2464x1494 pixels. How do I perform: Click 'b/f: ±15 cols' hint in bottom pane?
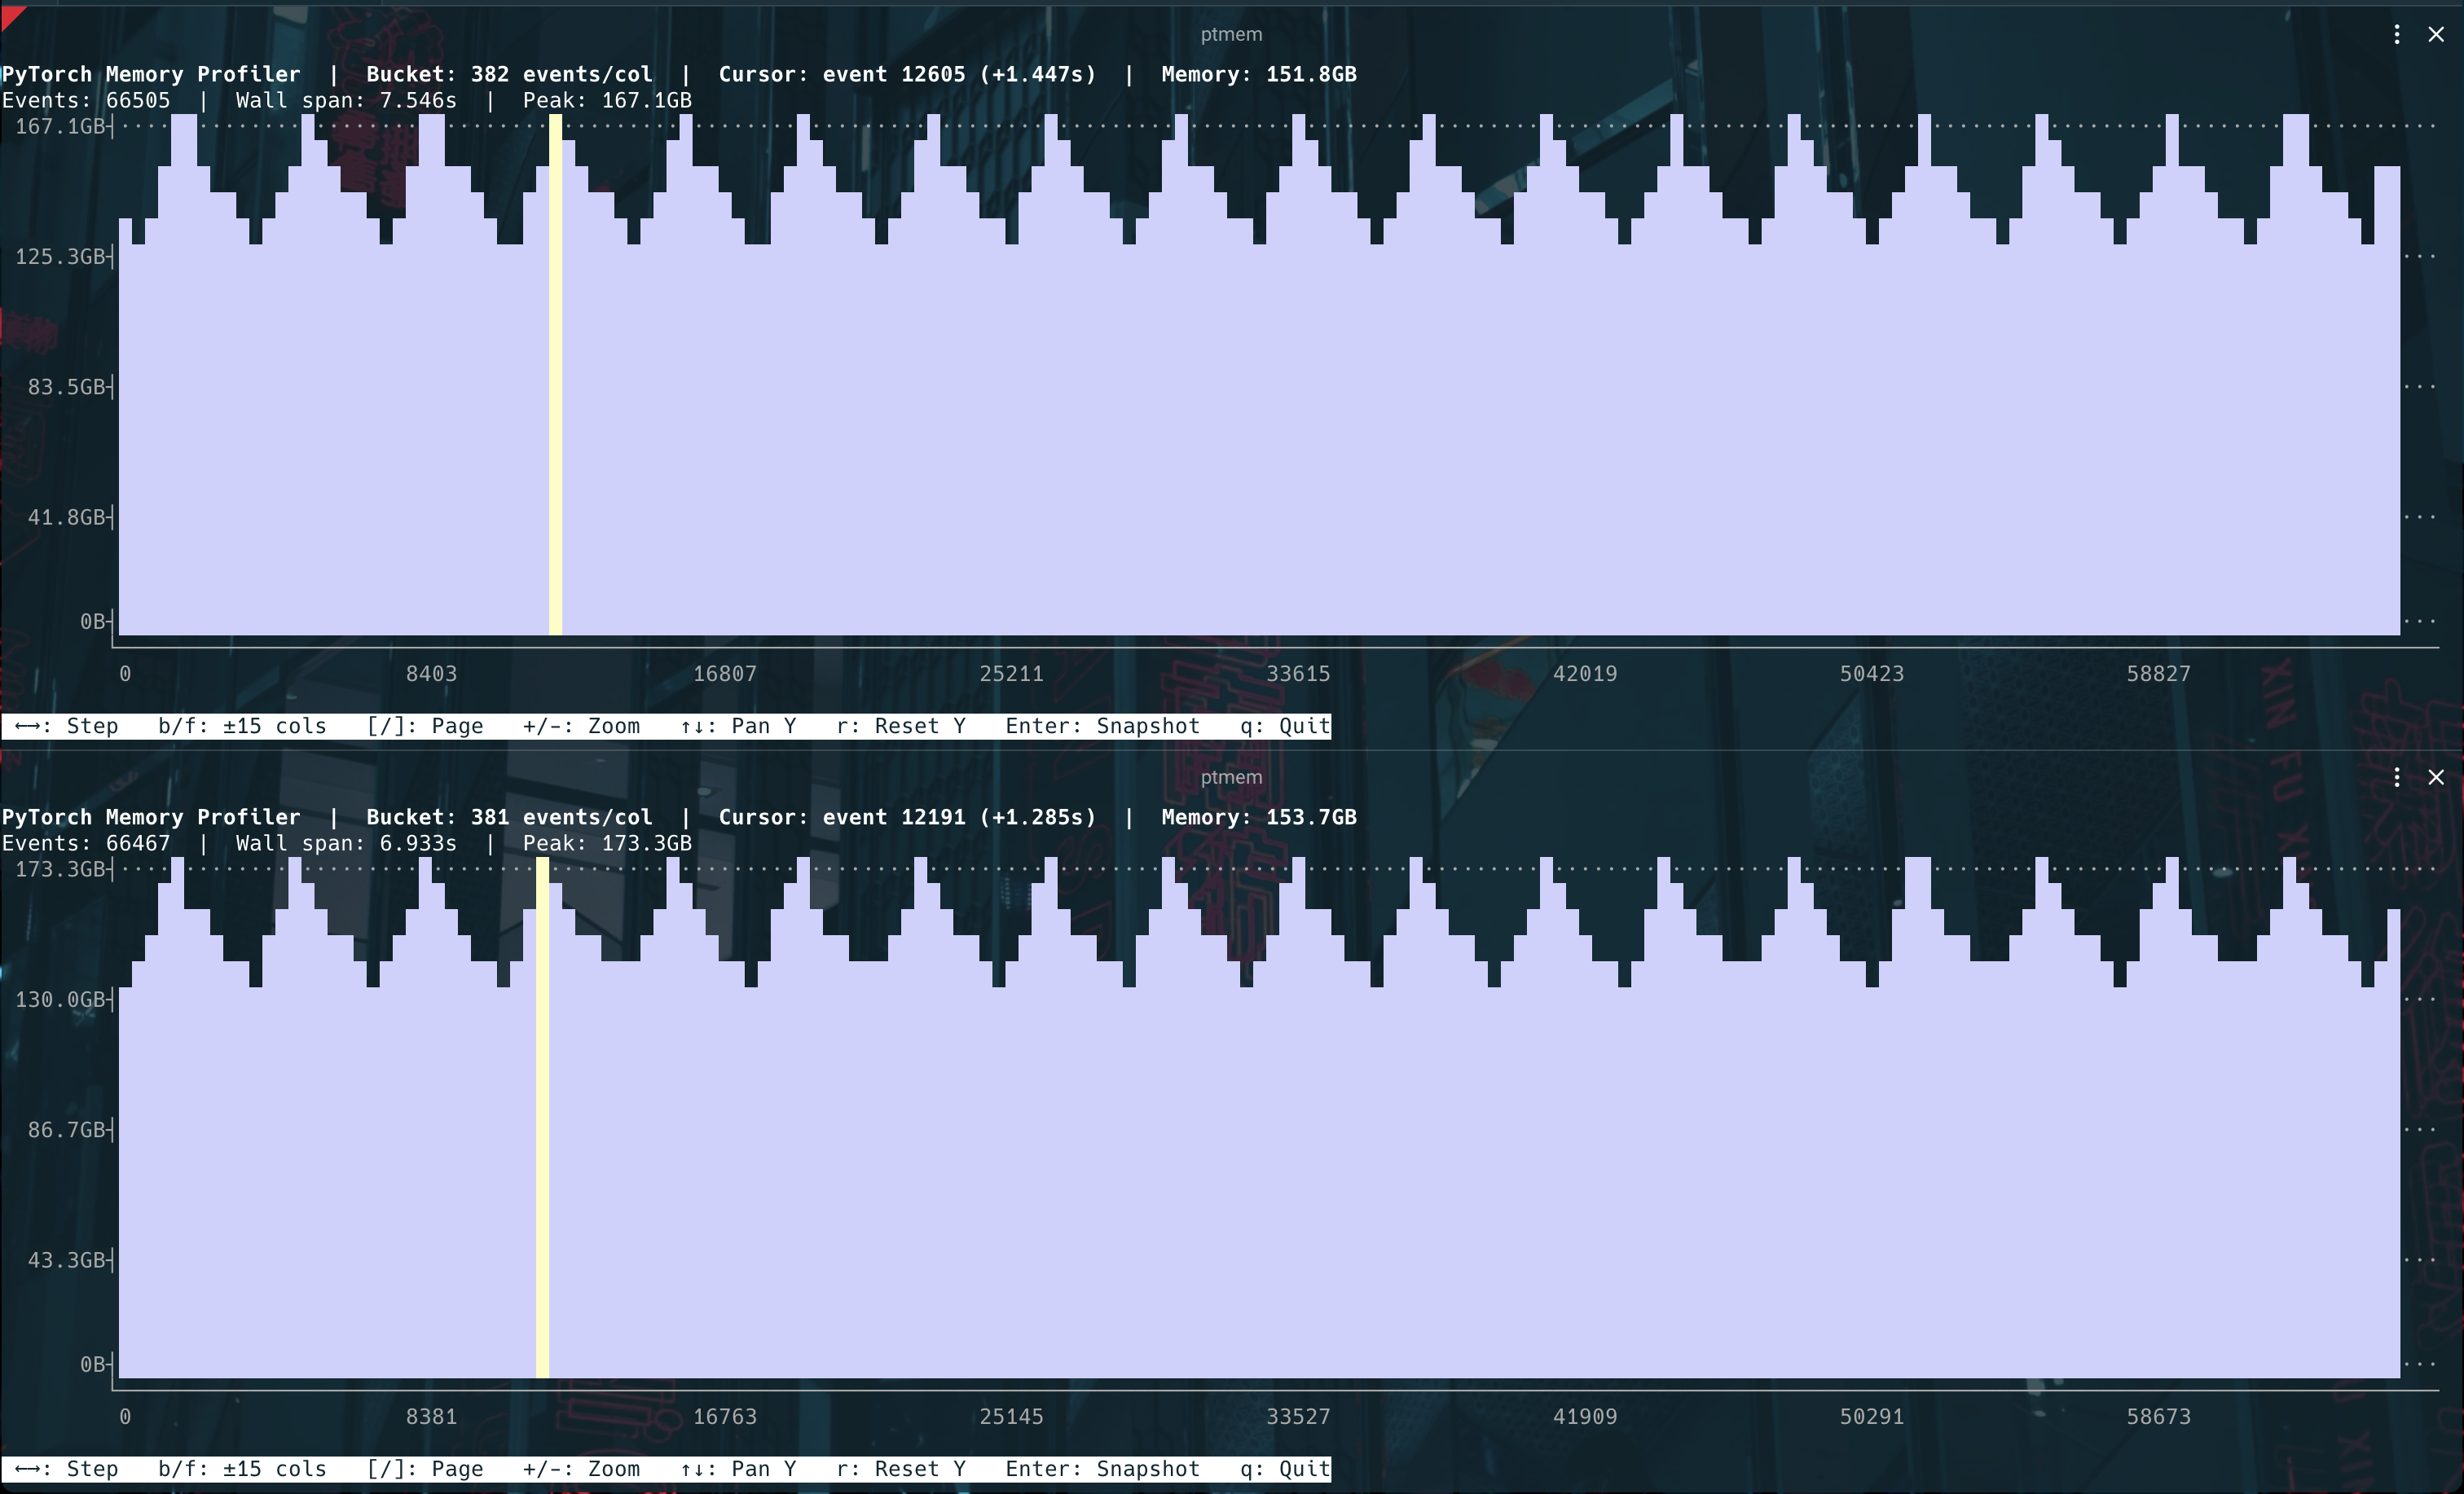click(242, 1469)
